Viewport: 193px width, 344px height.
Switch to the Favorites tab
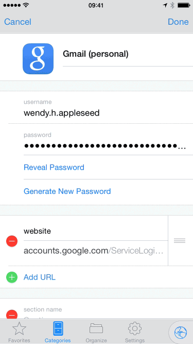coord(19,332)
